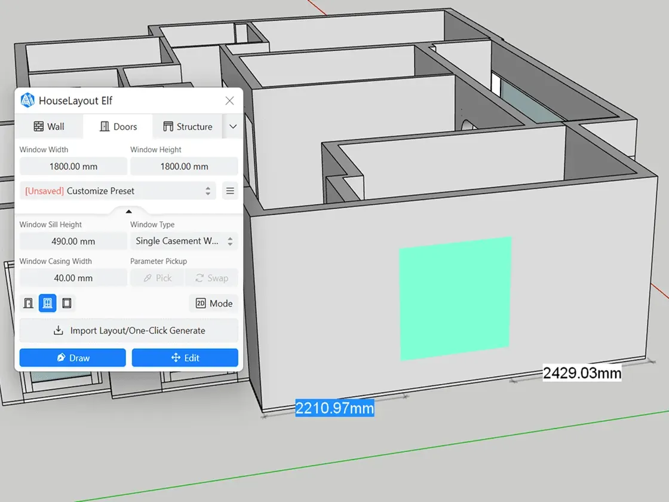Click the HouseLayout Elf logo icon
669x502 pixels.
pyautogui.click(x=27, y=100)
